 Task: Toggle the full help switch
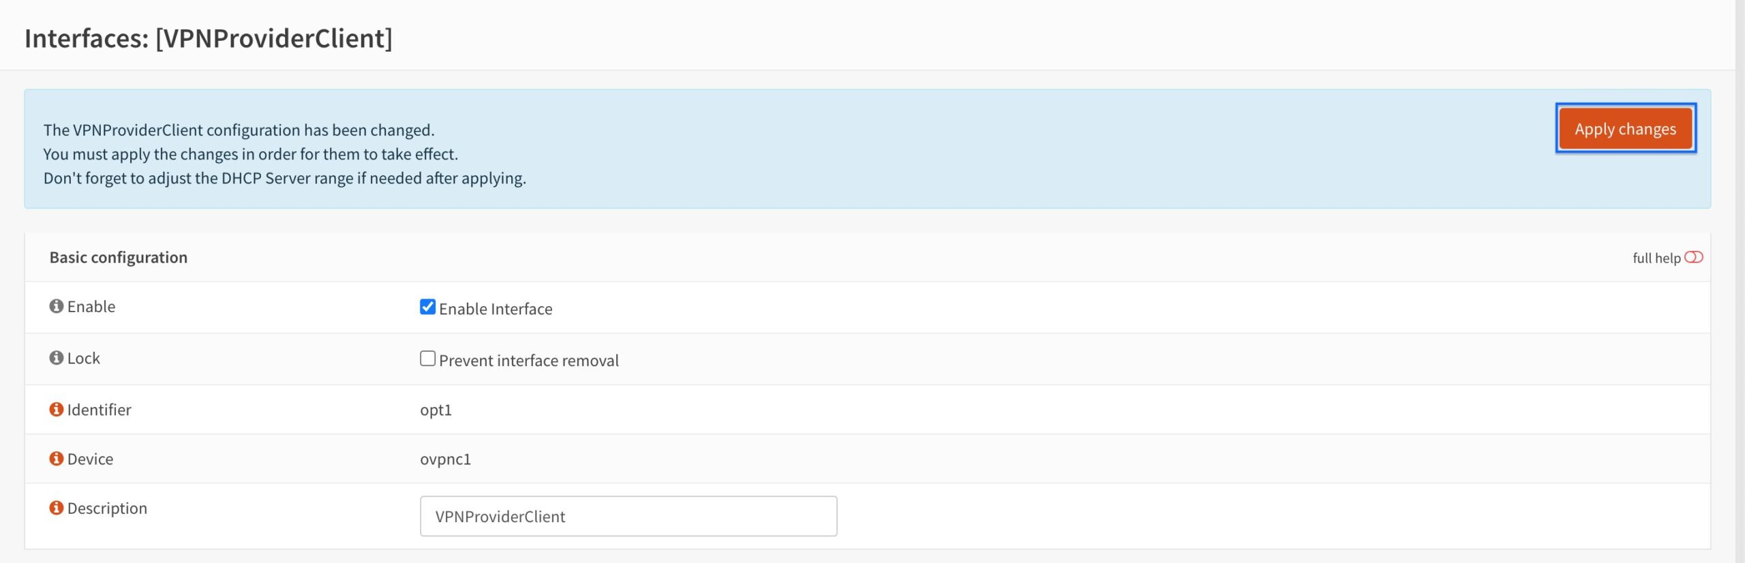coord(1693,257)
